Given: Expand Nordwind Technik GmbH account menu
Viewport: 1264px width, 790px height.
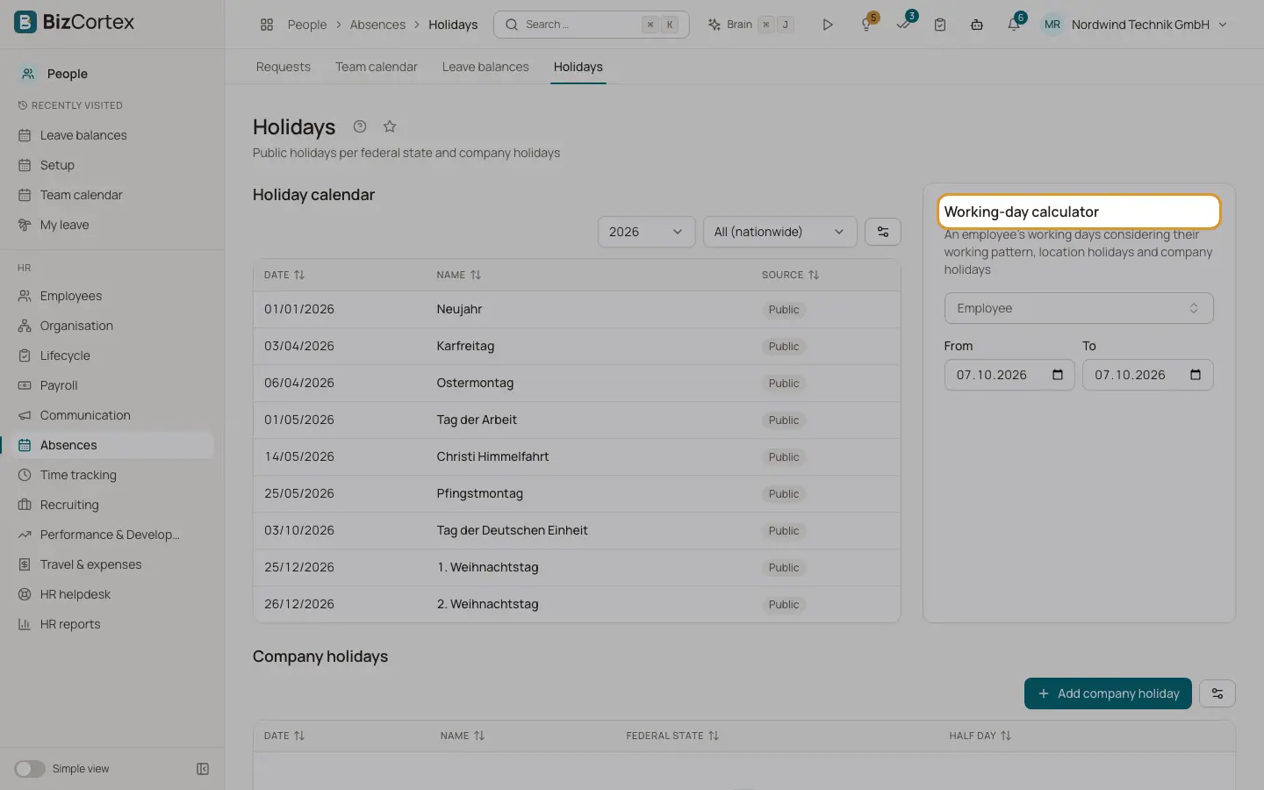Looking at the screenshot, I should pos(1134,25).
